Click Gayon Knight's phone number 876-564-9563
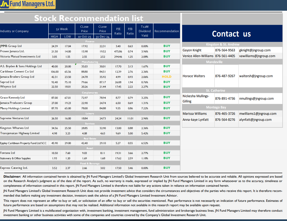 click(x=225, y=50)
